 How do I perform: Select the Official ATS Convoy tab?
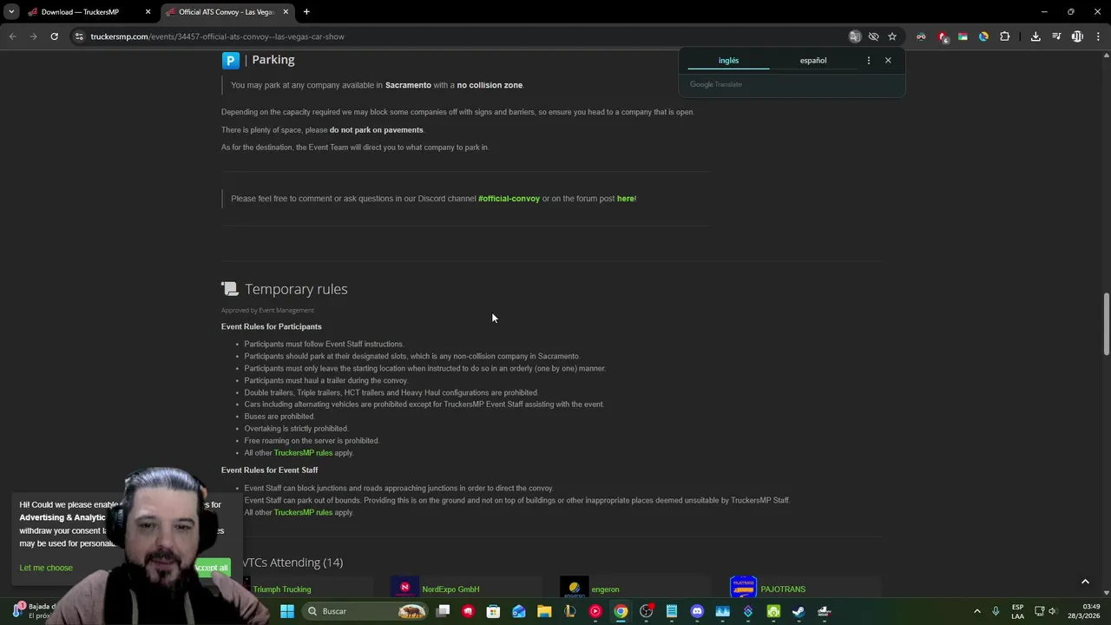click(226, 12)
